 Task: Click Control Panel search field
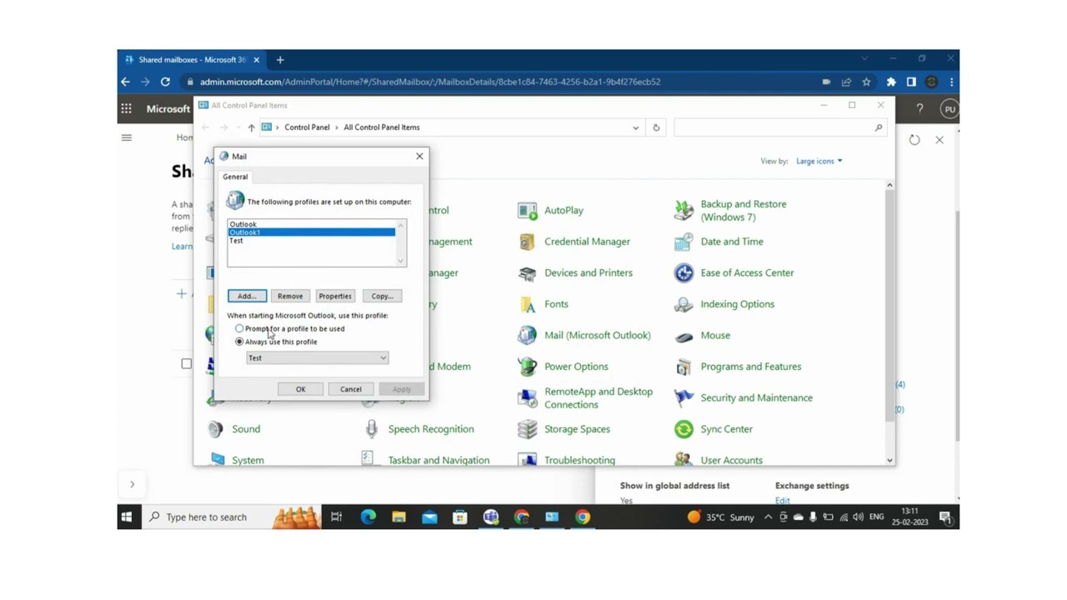click(779, 127)
